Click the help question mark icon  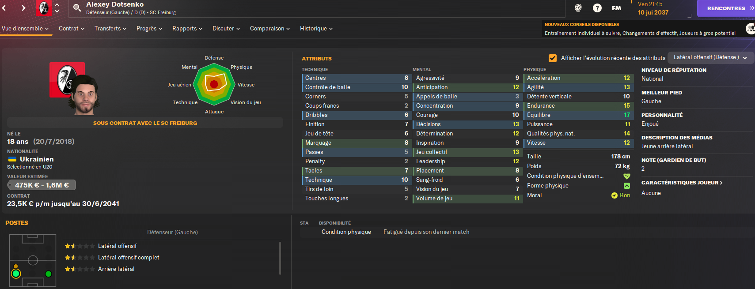(x=597, y=8)
